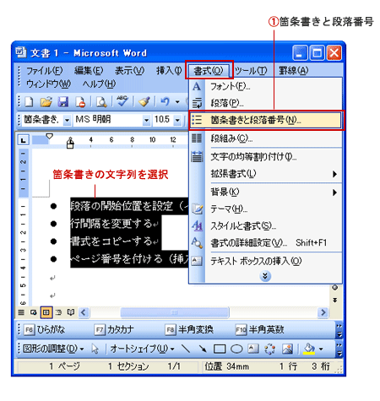Click the F6 ひらがな button

(x=45, y=329)
